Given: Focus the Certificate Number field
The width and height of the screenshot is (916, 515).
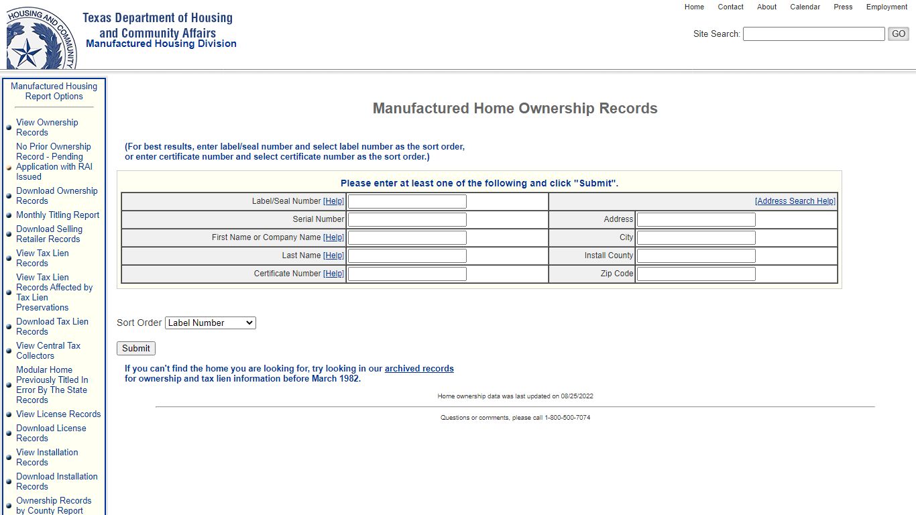Looking at the screenshot, I should (x=407, y=274).
